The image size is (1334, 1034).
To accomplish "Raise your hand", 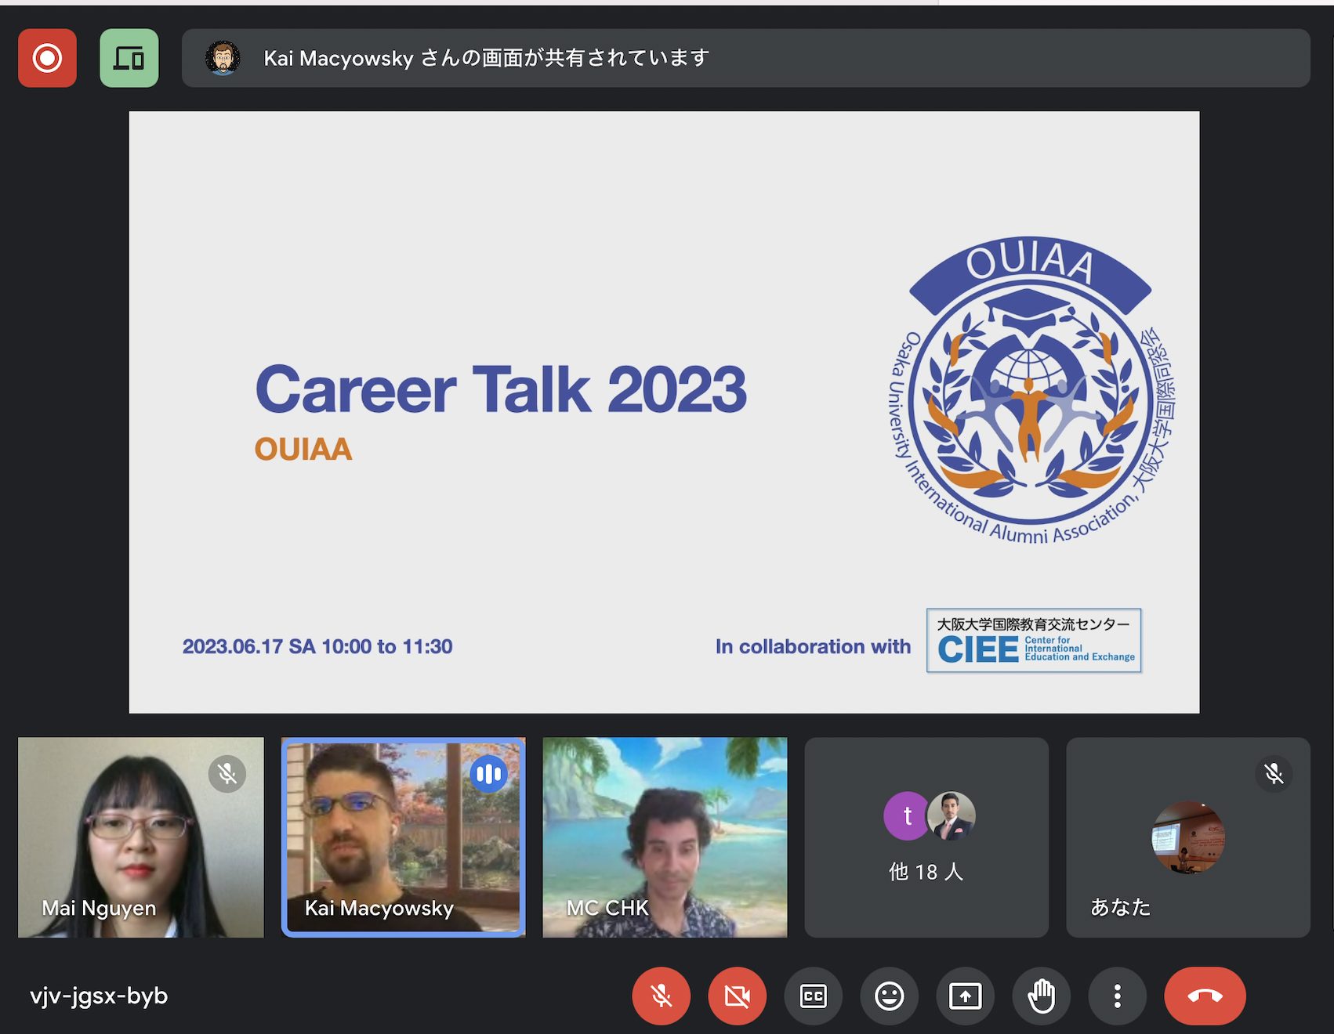I will (1041, 996).
